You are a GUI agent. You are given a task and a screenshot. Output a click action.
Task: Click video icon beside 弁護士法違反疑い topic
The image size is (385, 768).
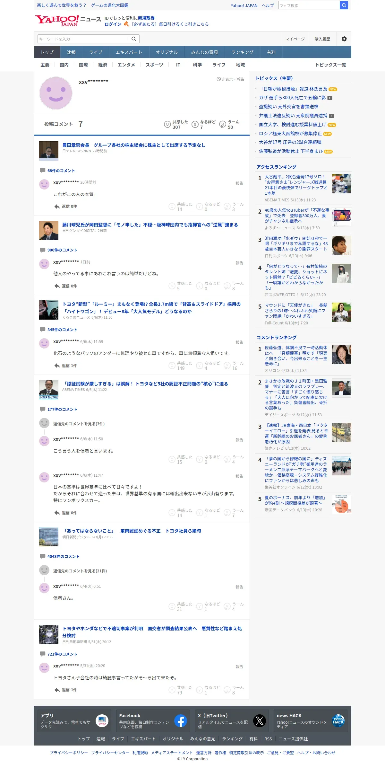click(x=331, y=116)
